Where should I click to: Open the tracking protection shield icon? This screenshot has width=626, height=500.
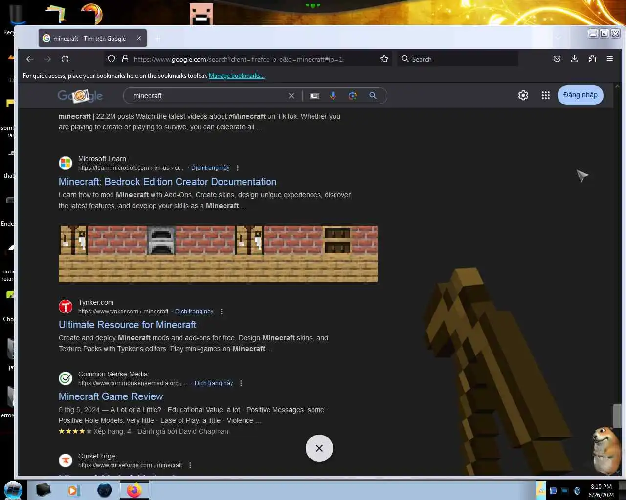tap(112, 59)
